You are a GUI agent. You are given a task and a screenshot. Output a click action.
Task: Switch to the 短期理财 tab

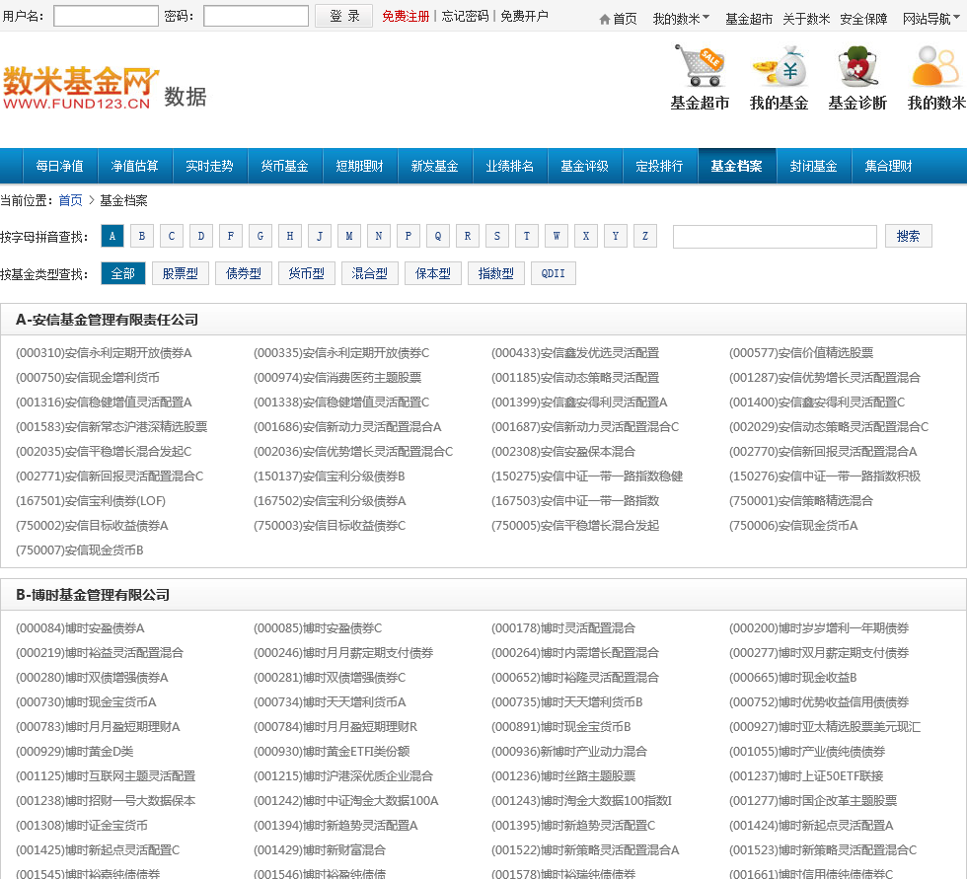pyautogui.click(x=359, y=166)
